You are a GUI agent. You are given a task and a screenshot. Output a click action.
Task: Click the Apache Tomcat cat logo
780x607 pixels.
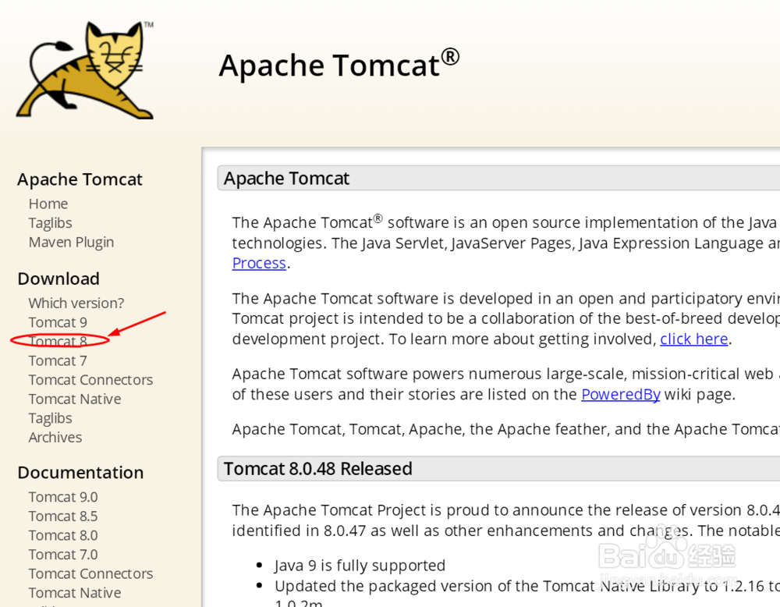coord(84,69)
